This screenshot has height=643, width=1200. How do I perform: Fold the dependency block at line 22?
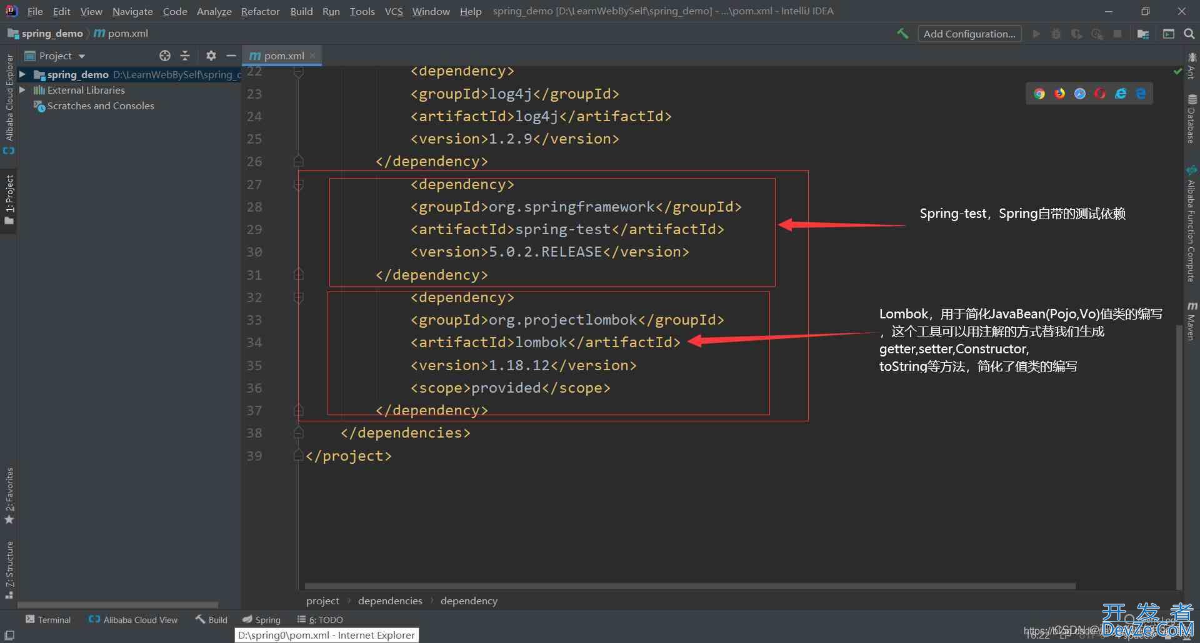[299, 72]
